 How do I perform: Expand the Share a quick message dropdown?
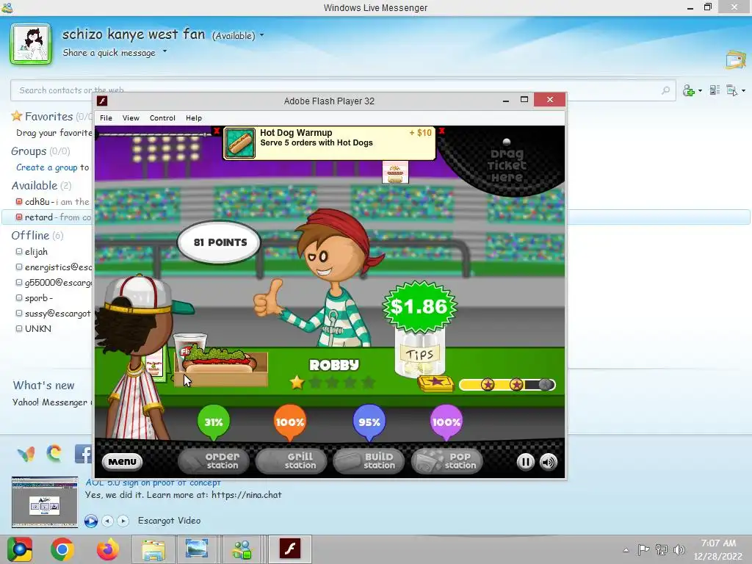coord(164,51)
